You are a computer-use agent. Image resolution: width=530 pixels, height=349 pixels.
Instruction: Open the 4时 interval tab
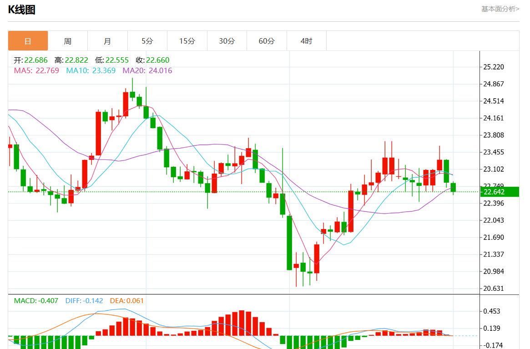click(307, 41)
